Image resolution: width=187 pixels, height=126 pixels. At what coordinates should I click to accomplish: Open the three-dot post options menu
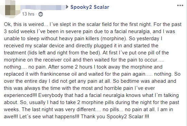point(180,5)
